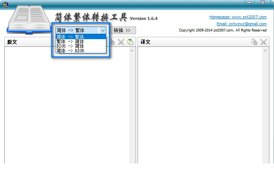The width and height of the screenshot is (274, 170).
Task: Click the 译文 scrollbar up arrow
Action: (265, 51)
